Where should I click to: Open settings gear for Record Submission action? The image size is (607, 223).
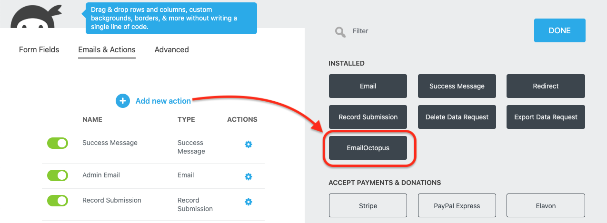248,202
